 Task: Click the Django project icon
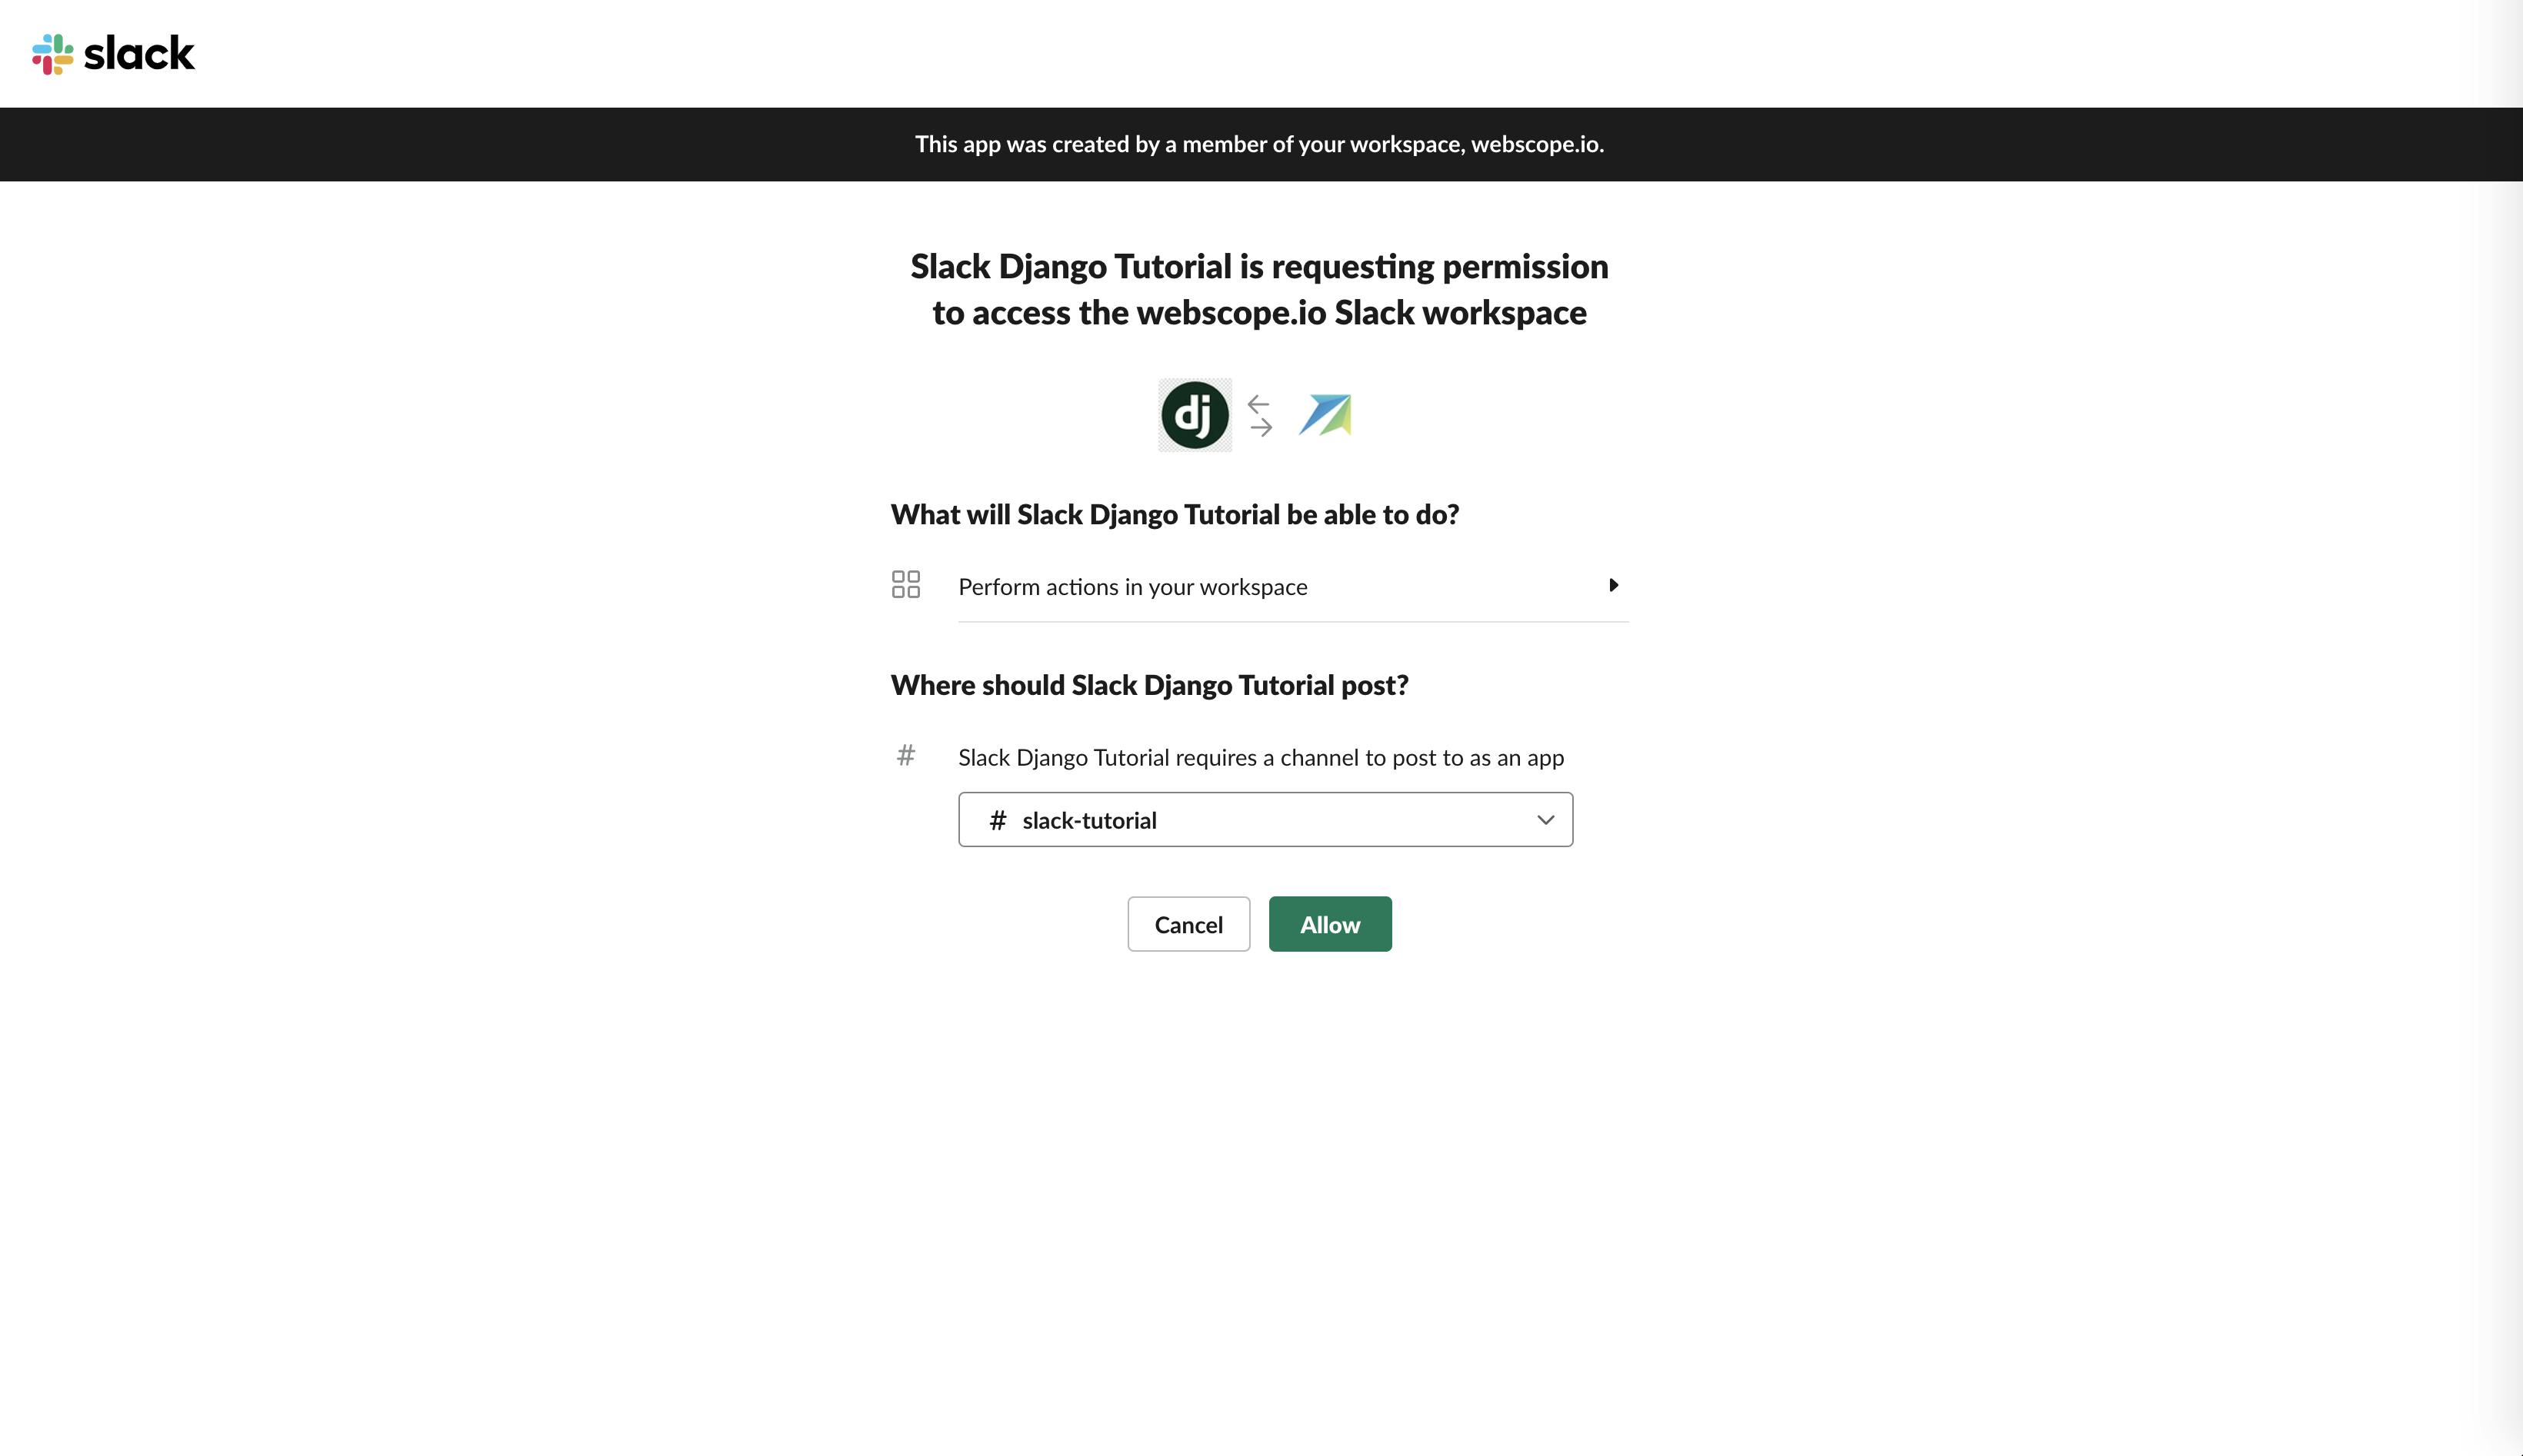pyautogui.click(x=1195, y=414)
